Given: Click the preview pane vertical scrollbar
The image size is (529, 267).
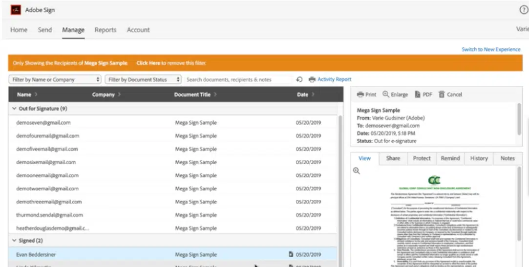Looking at the screenshot, I should pyautogui.click(x=520, y=204).
